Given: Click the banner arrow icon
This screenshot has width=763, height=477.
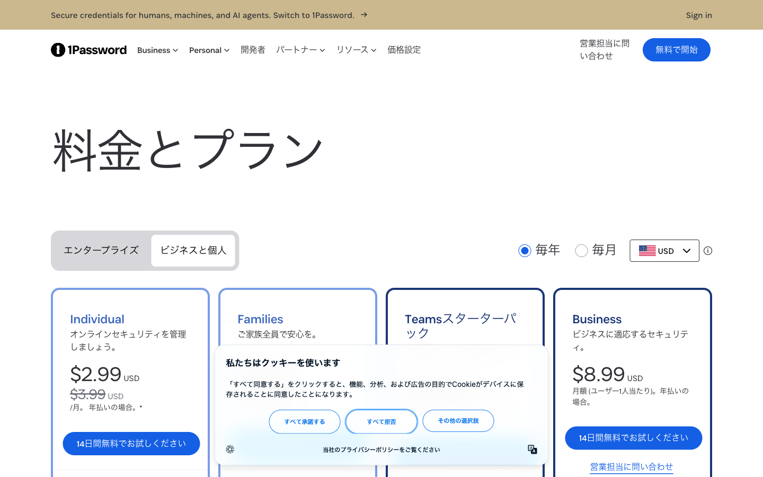Looking at the screenshot, I should click(364, 15).
